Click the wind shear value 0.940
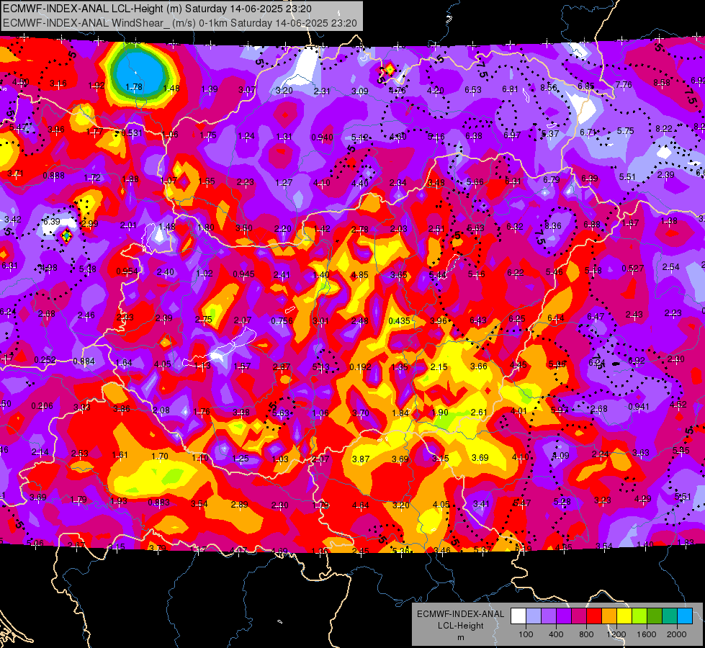This screenshot has width=705, height=648. (x=323, y=137)
